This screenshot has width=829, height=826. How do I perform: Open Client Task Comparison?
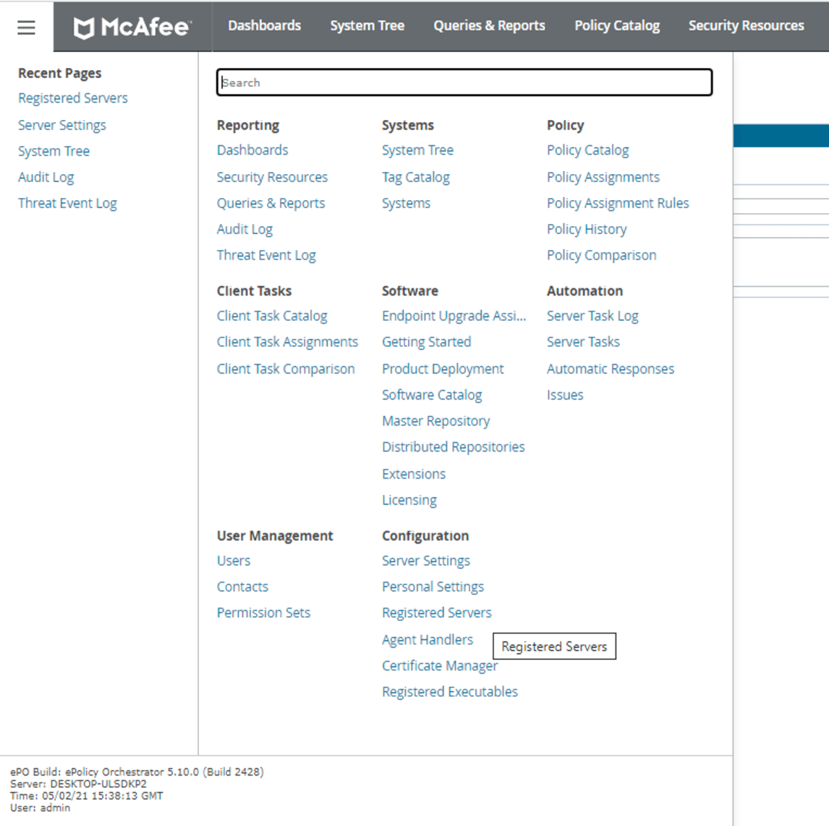coord(286,369)
